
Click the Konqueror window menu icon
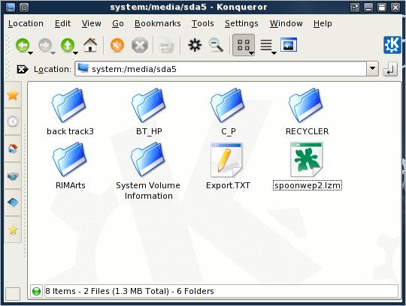11,7
